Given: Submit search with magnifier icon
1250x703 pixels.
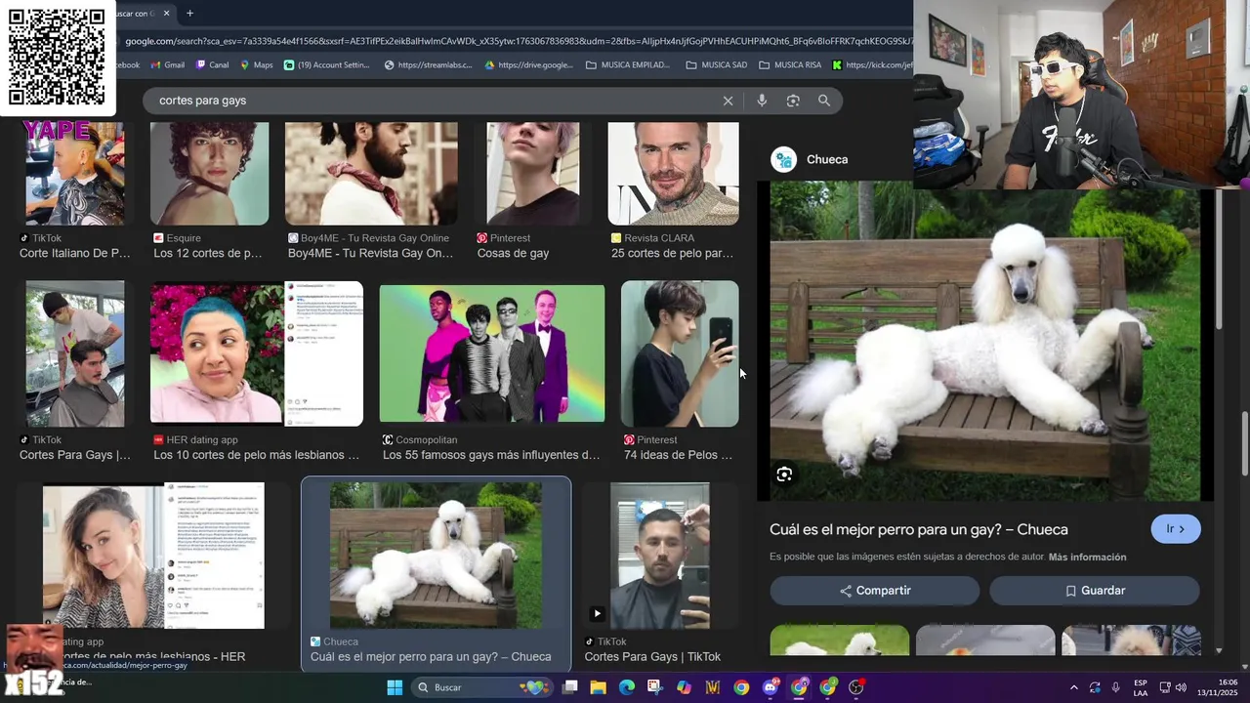Looking at the screenshot, I should (x=824, y=101).
